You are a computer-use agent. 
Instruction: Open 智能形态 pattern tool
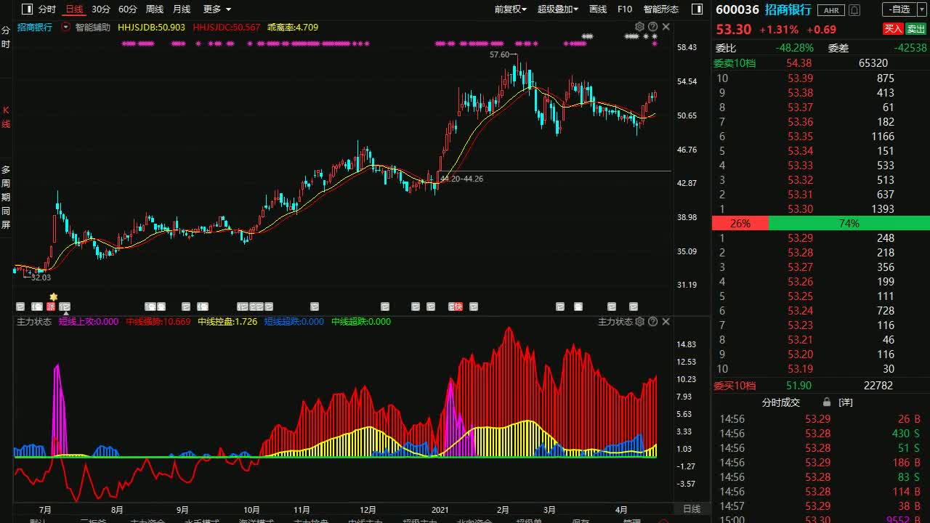pyautogui.click(x=661, y=9)
